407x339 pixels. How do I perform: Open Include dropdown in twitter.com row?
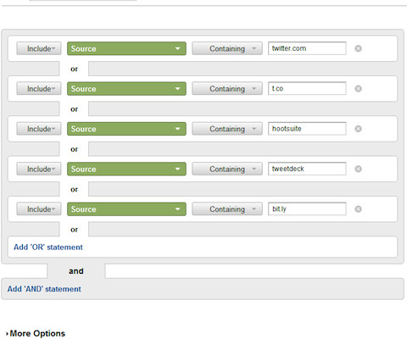39,48
